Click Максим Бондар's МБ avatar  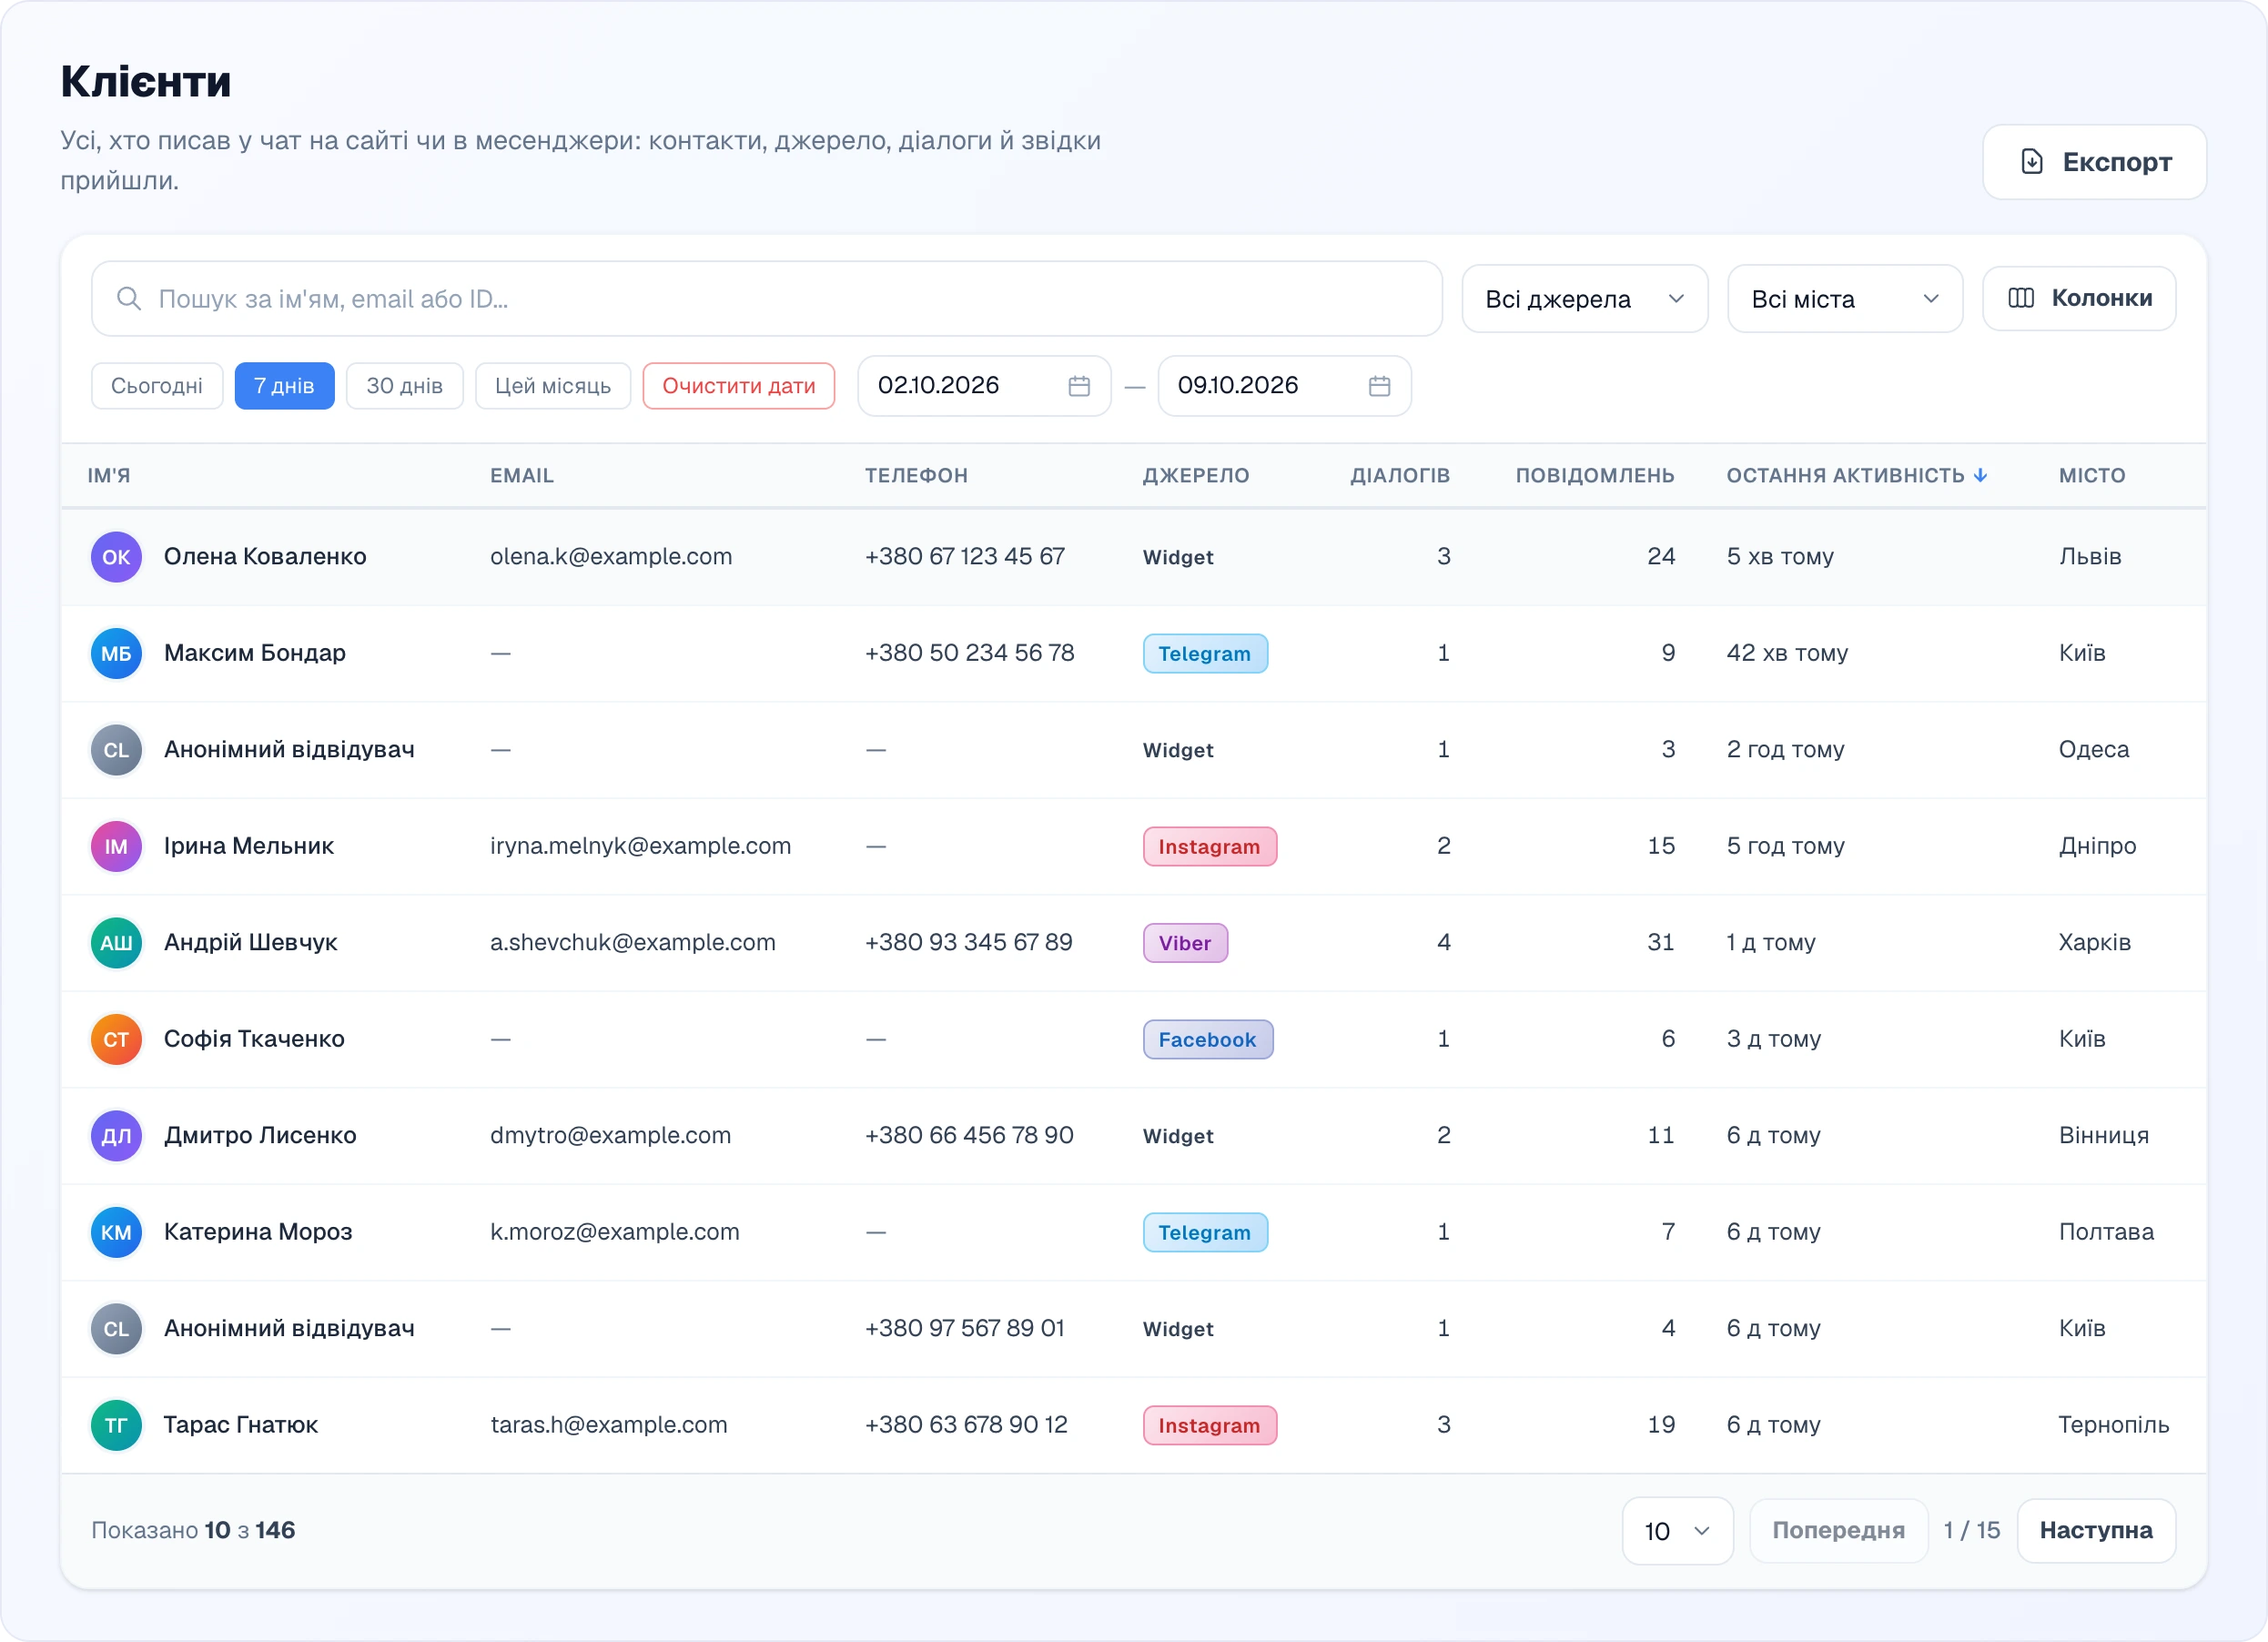(x=116, y=654)
